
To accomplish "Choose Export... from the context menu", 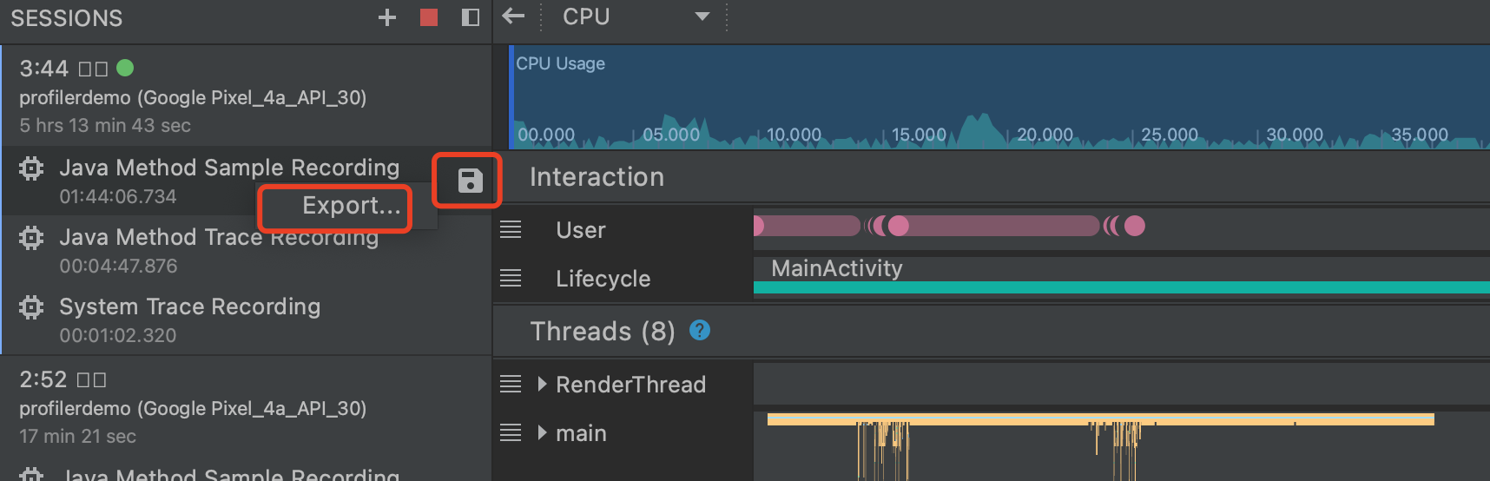I will (352, 206).
